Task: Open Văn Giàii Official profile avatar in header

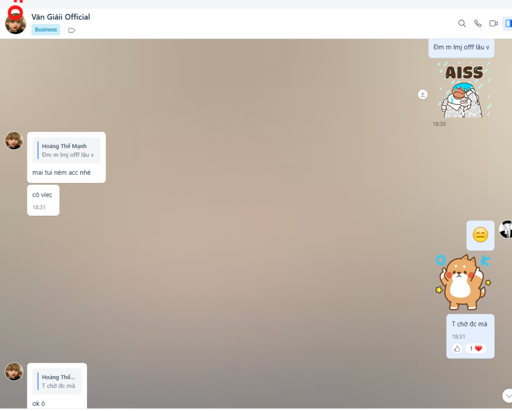Action: [15, 23]
